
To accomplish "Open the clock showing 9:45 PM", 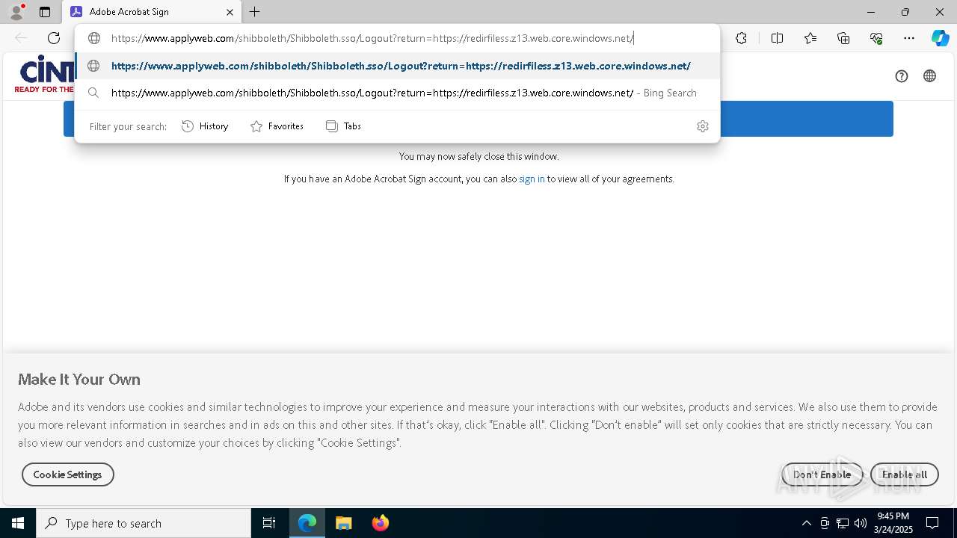I will tap(893, 523).
